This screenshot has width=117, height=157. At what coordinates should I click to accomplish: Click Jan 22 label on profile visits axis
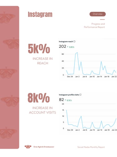click(x=114, y=130)
